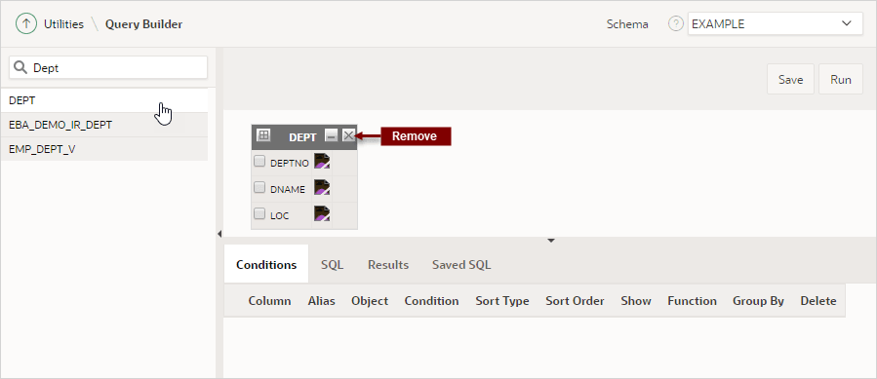Click the Object header

tap(370, 301)
